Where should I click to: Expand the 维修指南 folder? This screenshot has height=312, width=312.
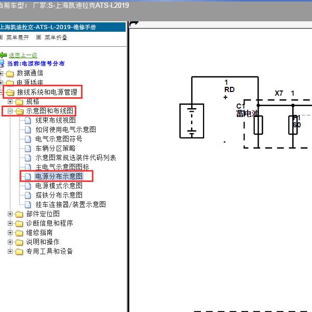(10, 232)
